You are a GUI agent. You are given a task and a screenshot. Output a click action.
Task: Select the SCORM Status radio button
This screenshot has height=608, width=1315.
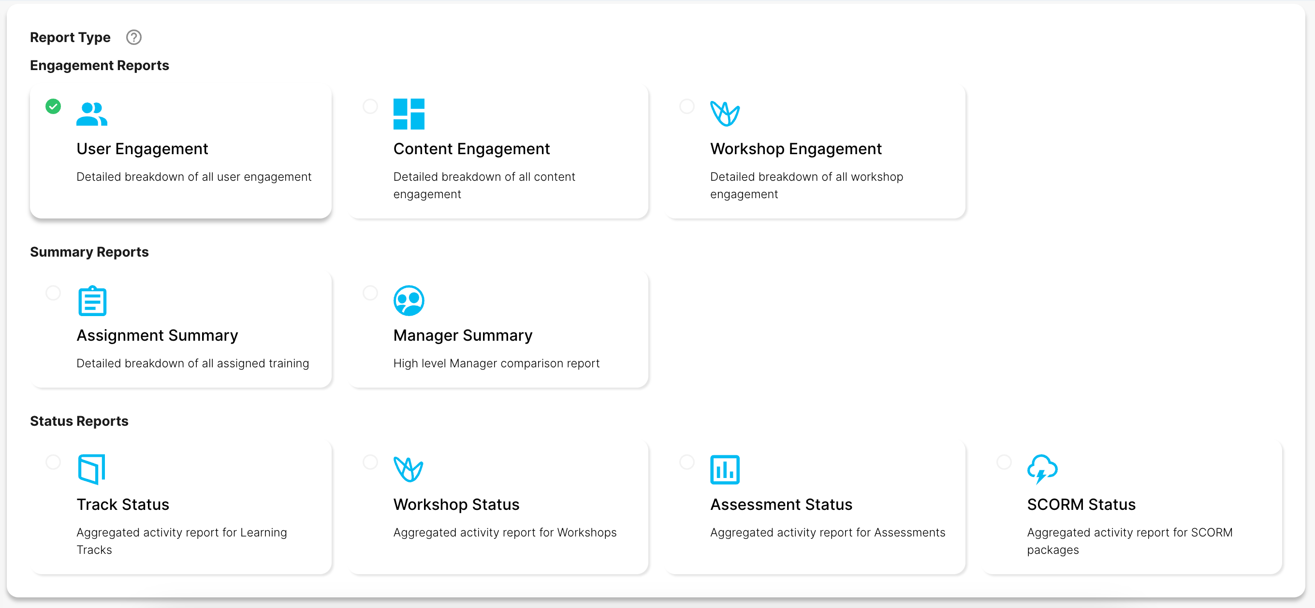1004,462
